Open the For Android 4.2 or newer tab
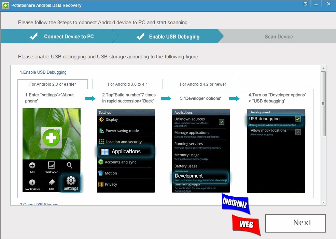The height and width of the screenshot is (239, 336). coord(203,84)
